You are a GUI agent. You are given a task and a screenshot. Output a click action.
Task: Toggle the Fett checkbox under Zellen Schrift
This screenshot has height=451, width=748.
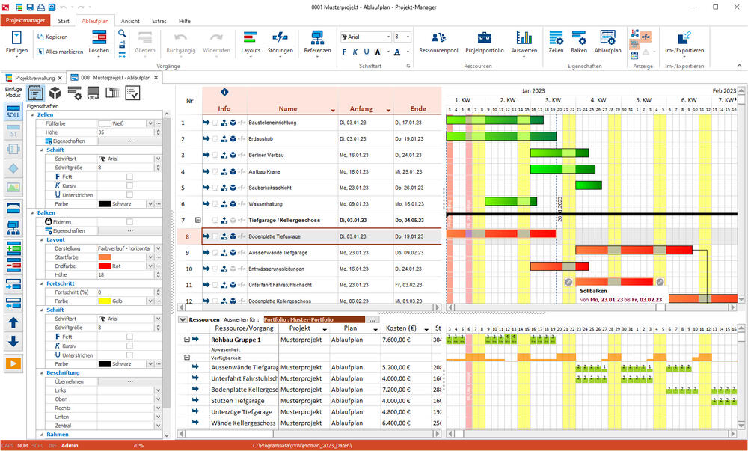[129, 177]
